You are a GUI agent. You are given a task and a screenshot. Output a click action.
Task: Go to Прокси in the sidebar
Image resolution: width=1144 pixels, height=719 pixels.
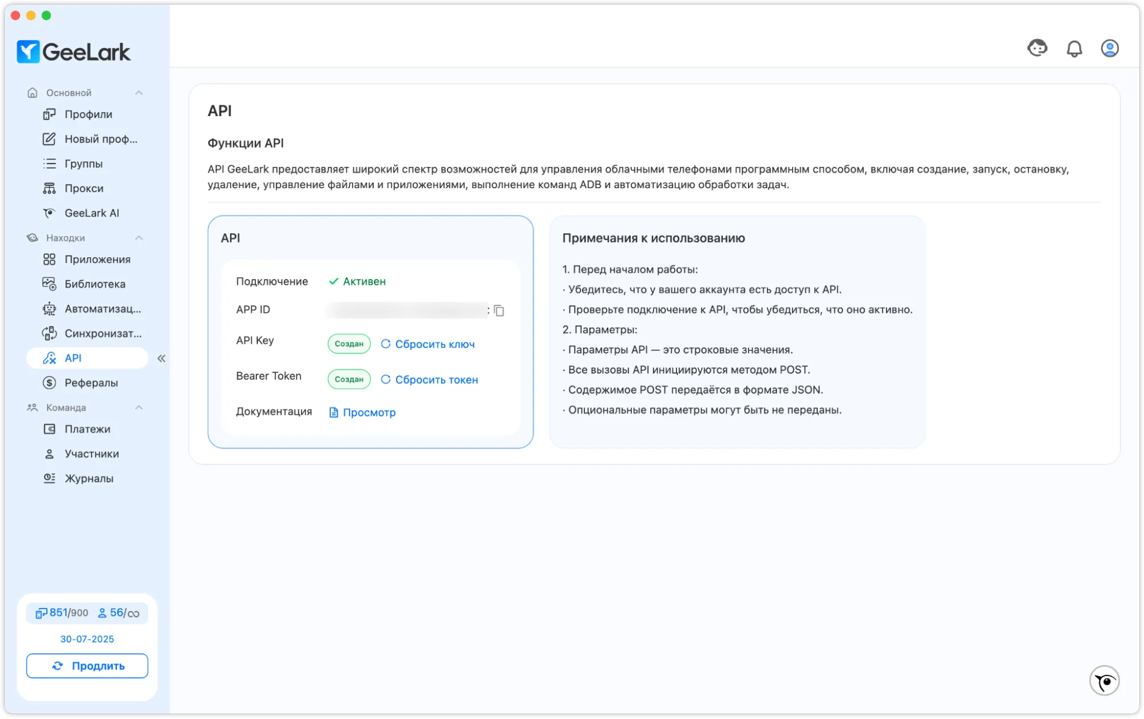point(84,188)
